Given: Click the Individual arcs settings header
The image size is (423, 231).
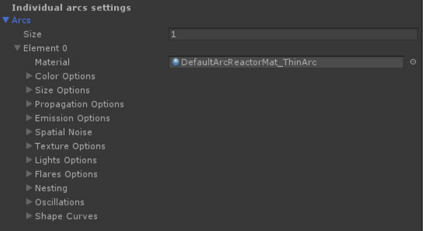Looking at the screenshot, I should tap(71, 8).
